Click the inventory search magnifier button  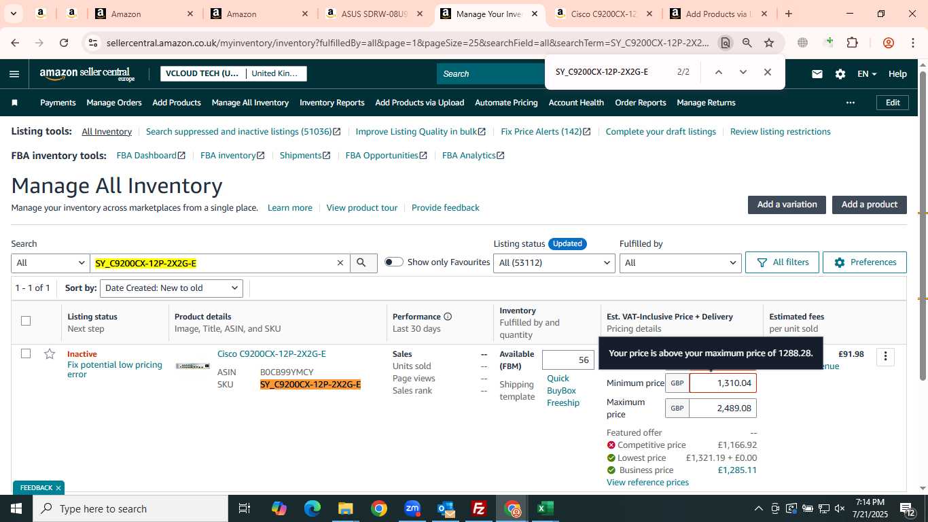click(x=363, y=263)
